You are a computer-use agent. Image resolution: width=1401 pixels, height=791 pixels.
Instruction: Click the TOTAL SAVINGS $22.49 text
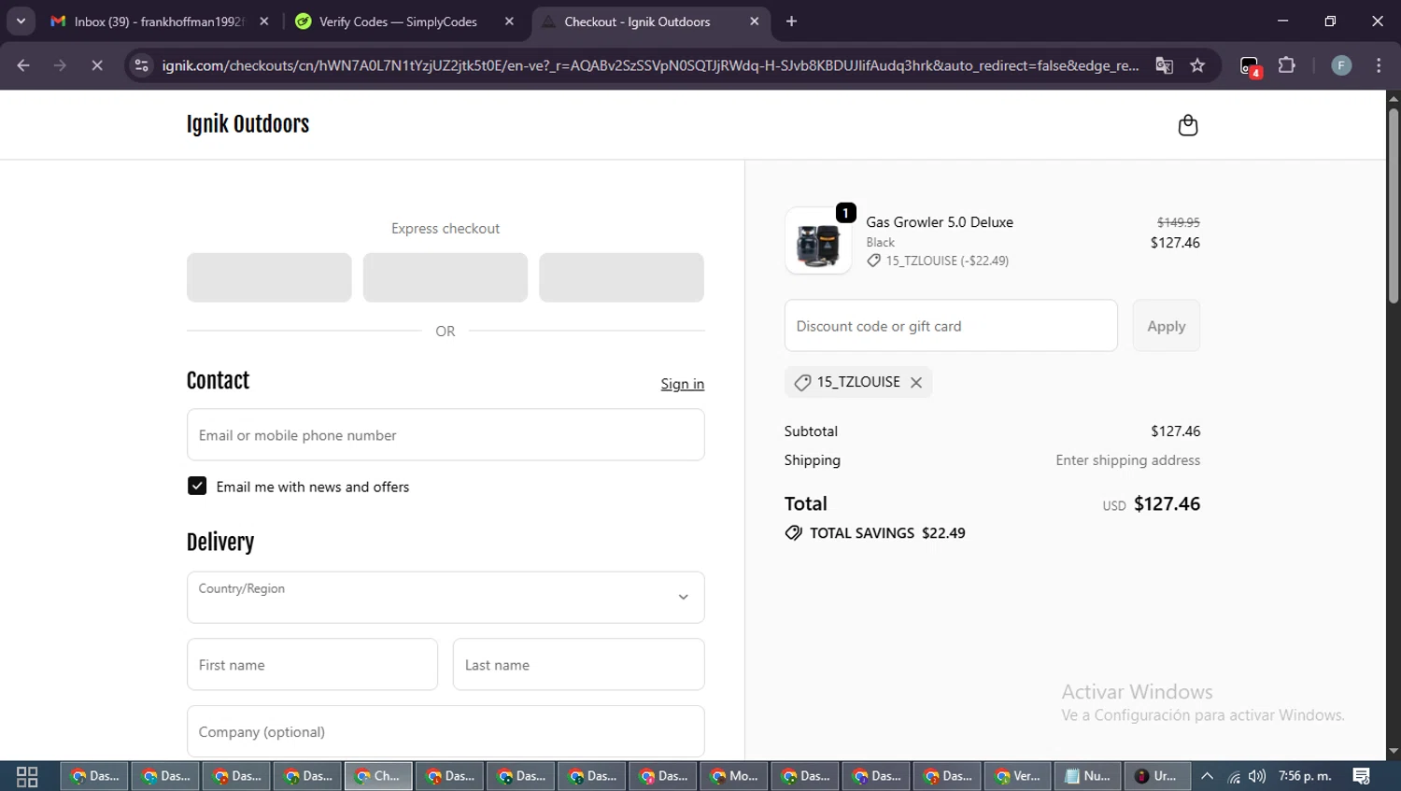[887, 533]
